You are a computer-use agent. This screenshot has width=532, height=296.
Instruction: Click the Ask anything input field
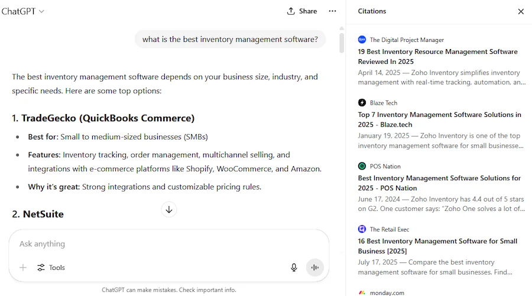[169, 244]
